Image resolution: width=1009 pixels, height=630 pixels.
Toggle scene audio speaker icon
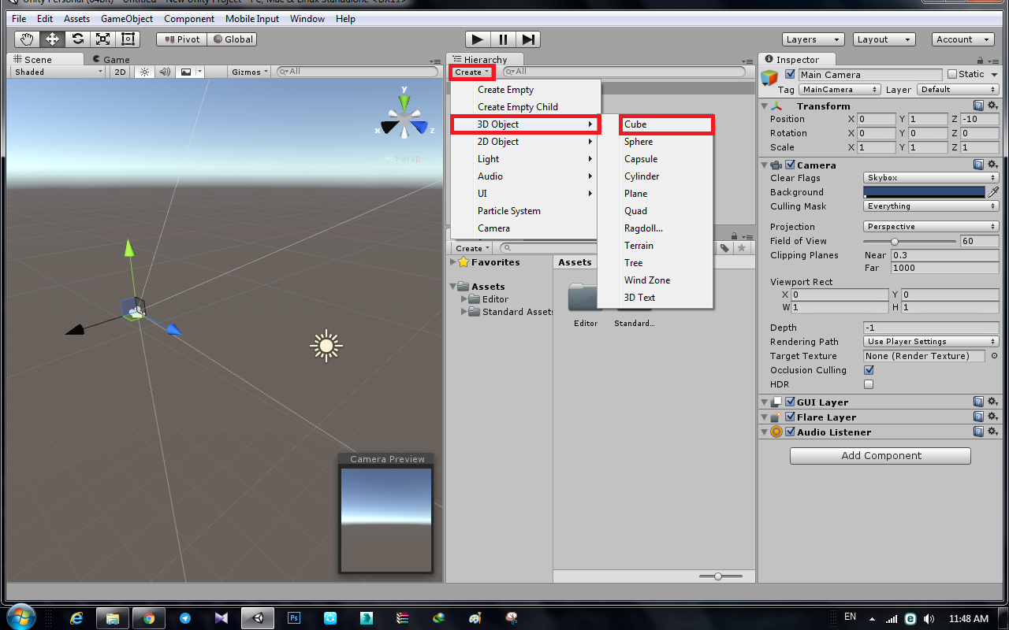click(x=164, y=72)
